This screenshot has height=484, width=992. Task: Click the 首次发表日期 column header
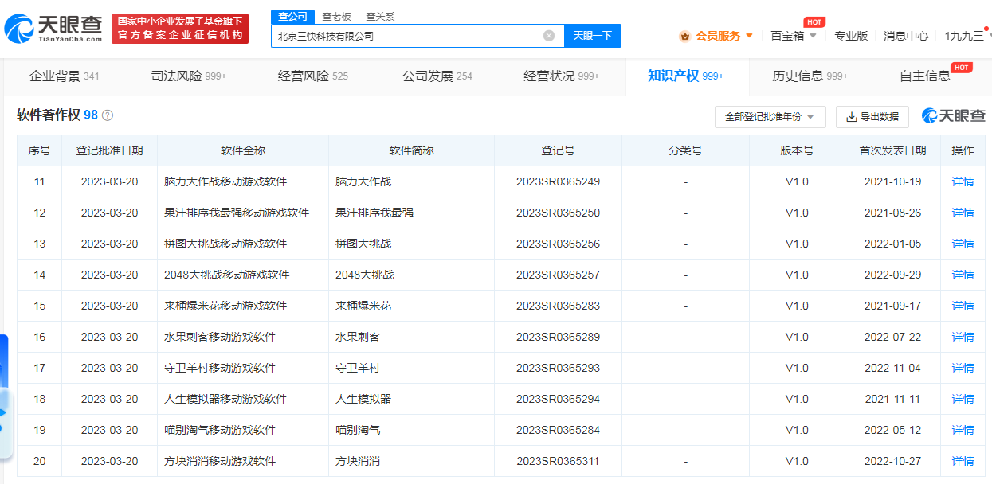pos(892,150)
